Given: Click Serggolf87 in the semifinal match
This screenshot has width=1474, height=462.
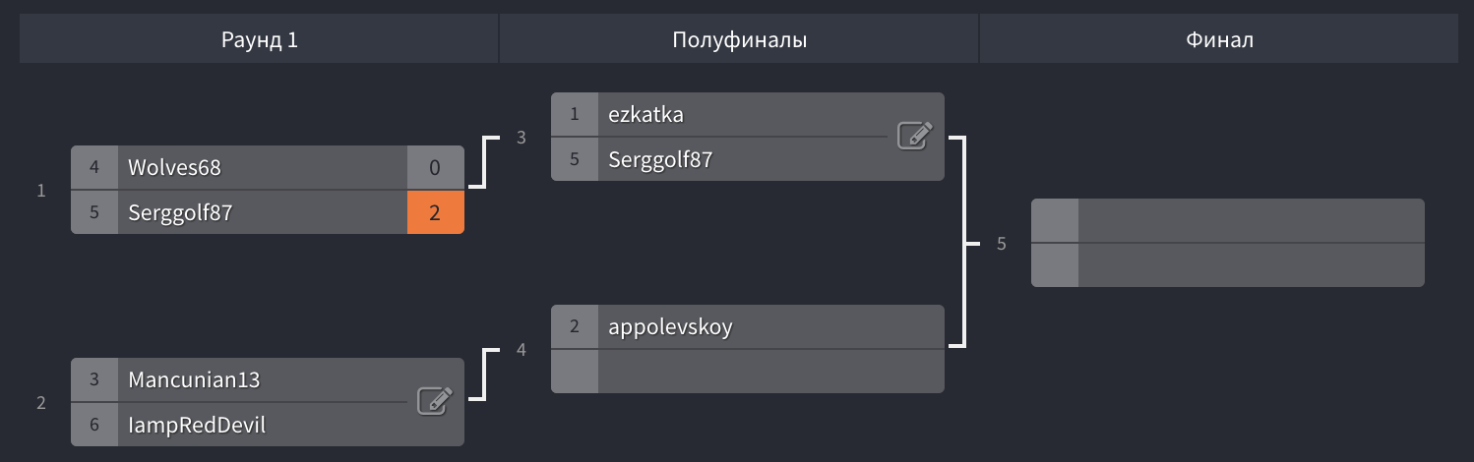Looking at the screenshot, I should 659,159.
